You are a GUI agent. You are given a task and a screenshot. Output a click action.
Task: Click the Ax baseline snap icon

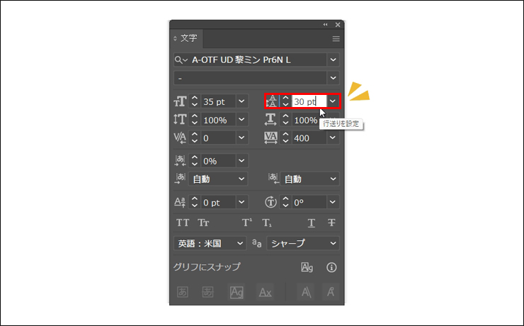(x=265, y=291)
